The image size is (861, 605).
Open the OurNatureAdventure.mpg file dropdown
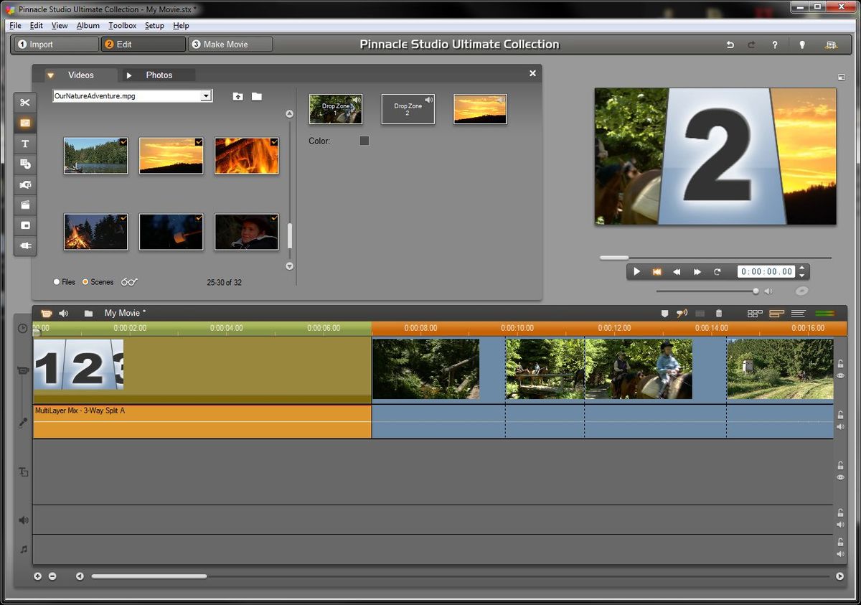(205, 95)
